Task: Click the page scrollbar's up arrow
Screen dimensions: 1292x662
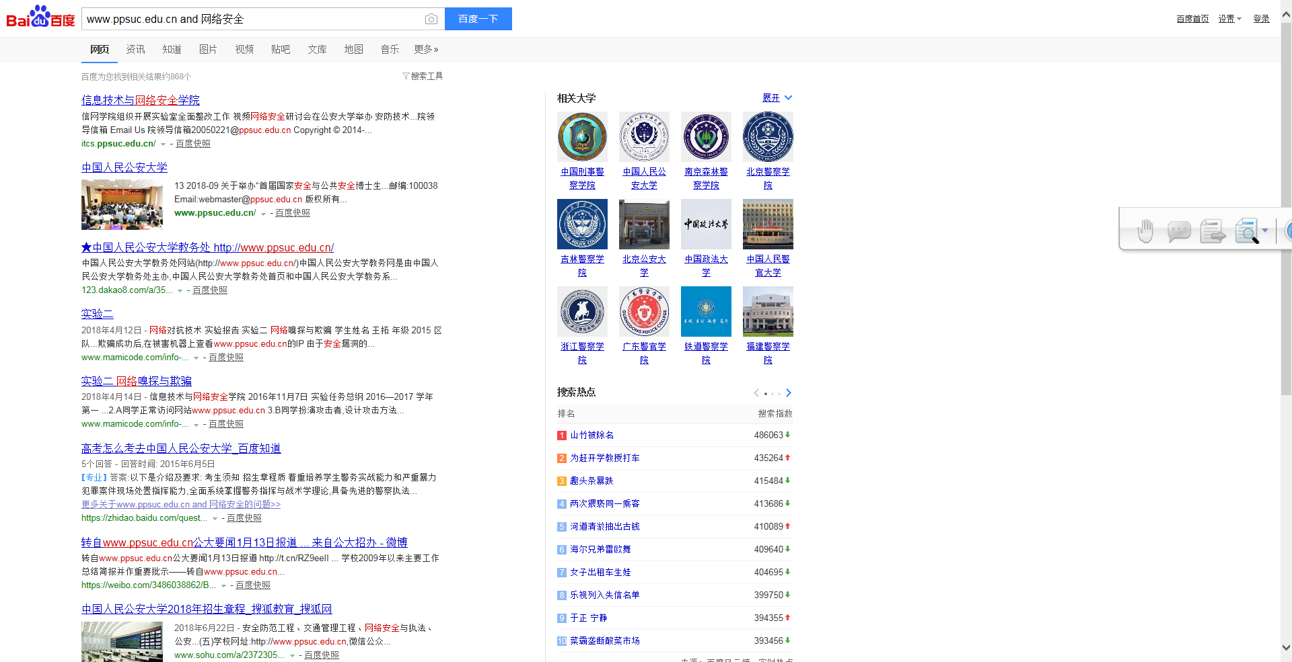Action: pyautogui.click(x=1286, y=13)
